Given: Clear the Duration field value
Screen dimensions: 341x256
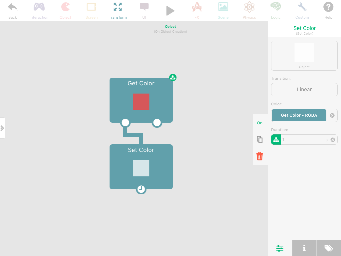Looking at the screenshot, I should [332, 140].
